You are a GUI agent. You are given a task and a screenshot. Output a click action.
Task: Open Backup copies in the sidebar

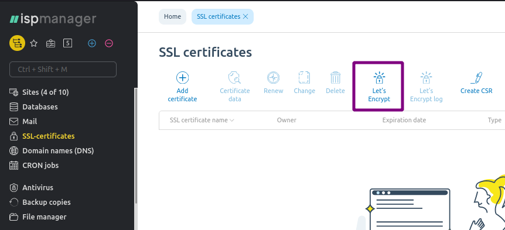(x=46, y=202)
